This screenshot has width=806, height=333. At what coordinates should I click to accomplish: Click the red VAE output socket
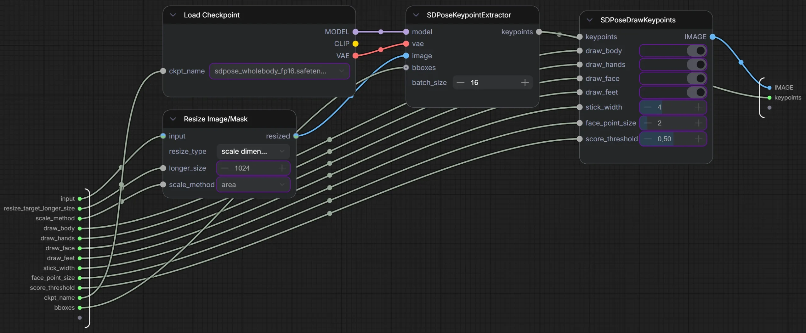click(x=355, y=56)
